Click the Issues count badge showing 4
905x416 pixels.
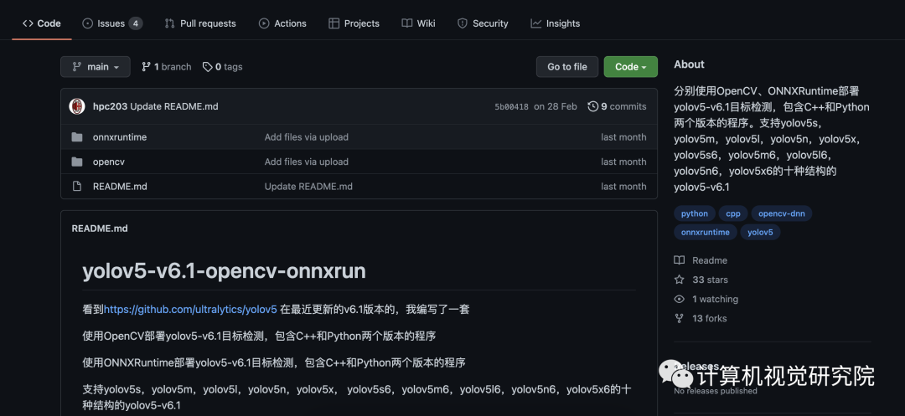point(136,23)
